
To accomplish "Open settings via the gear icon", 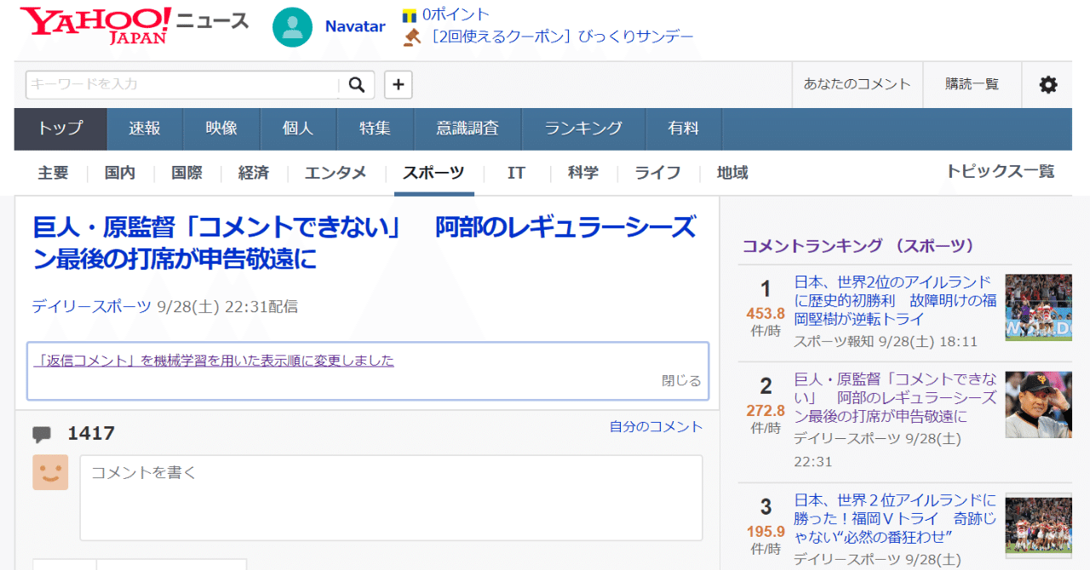I will [x=1048, y=84].
